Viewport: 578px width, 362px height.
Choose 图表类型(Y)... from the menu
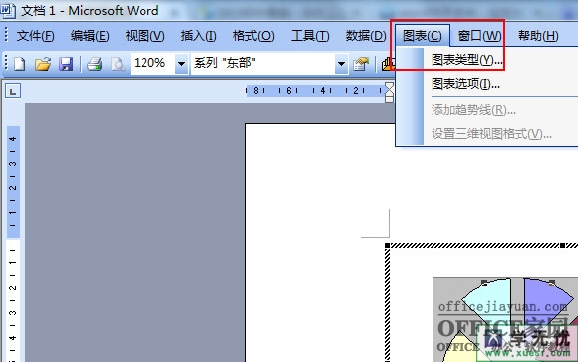(x=466, y=60)
